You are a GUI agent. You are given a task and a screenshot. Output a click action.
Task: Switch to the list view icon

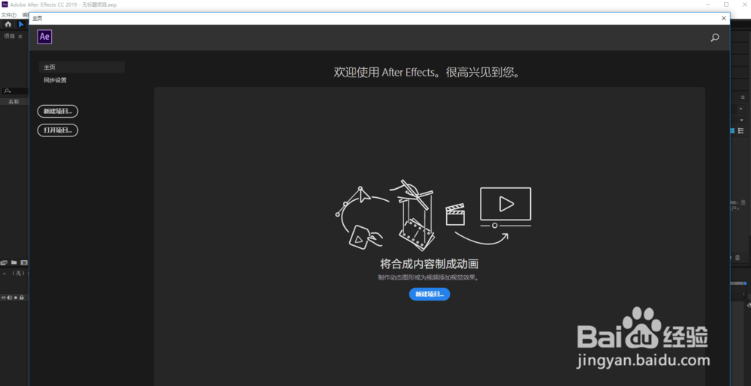741,131
